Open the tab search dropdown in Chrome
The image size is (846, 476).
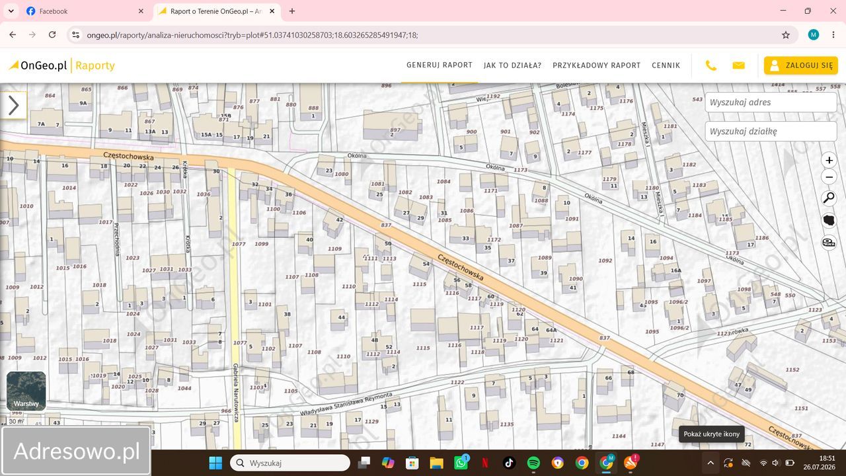click(x=11, y=11)
